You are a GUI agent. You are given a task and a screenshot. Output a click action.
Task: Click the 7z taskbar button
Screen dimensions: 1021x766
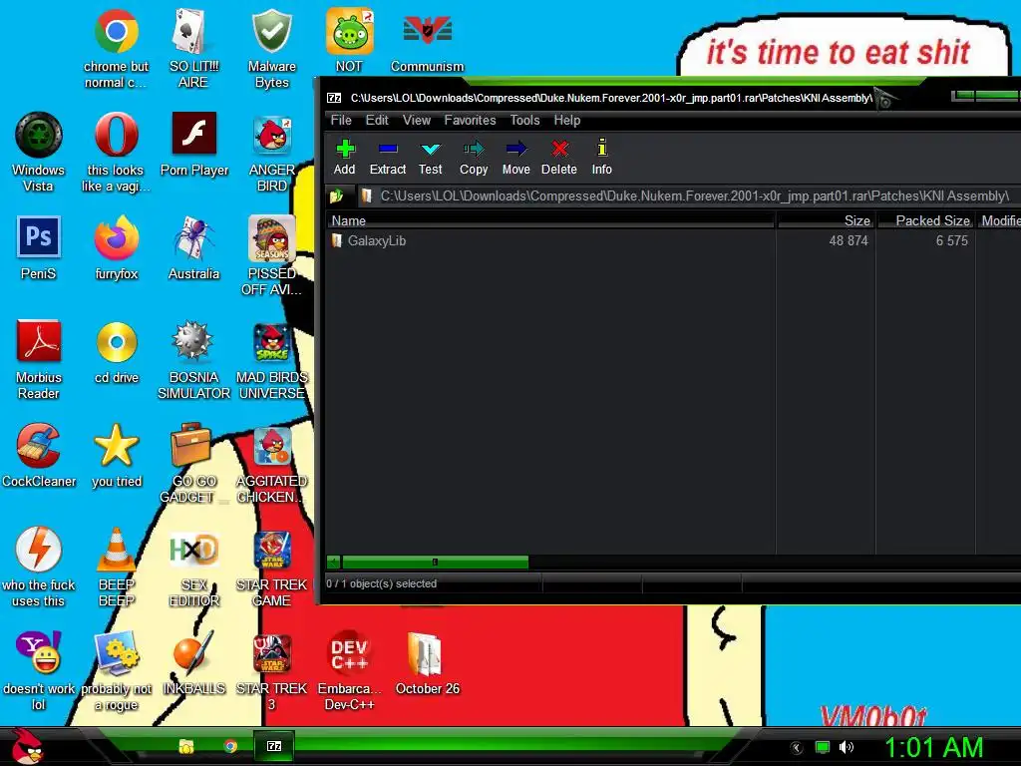(x=273, y=746)
